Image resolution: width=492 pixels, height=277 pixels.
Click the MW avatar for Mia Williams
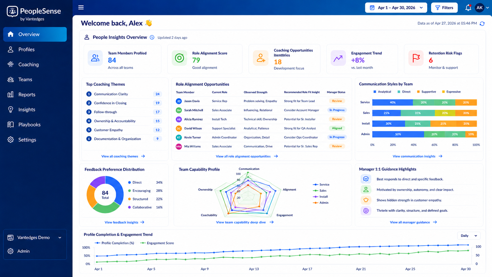coord(179,146)
